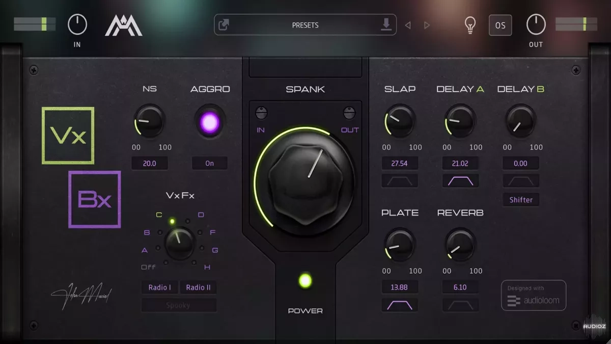The width and height of the screenshot is (611, 344).
Task: Click the input level meter
Action: [35, 24]
